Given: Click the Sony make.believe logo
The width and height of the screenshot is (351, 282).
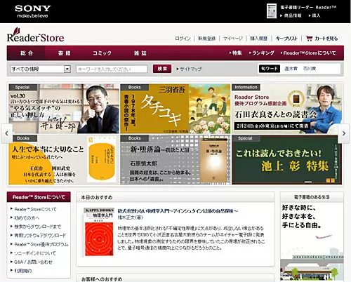Looking at the screenshot, I should pos(33,11).
